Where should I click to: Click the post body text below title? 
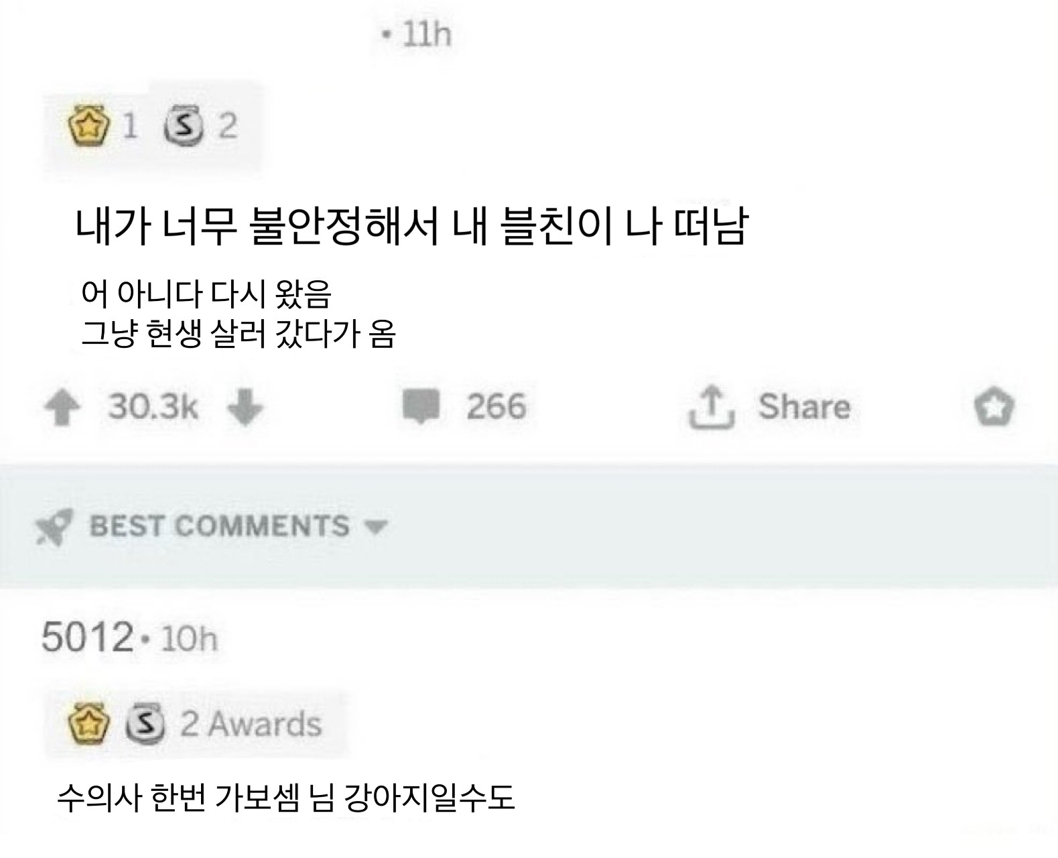point(238,313)
